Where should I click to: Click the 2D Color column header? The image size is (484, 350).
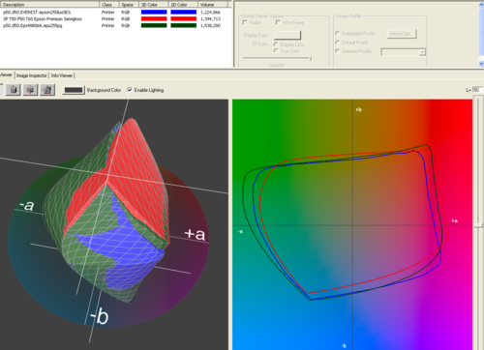pos(183,5)
